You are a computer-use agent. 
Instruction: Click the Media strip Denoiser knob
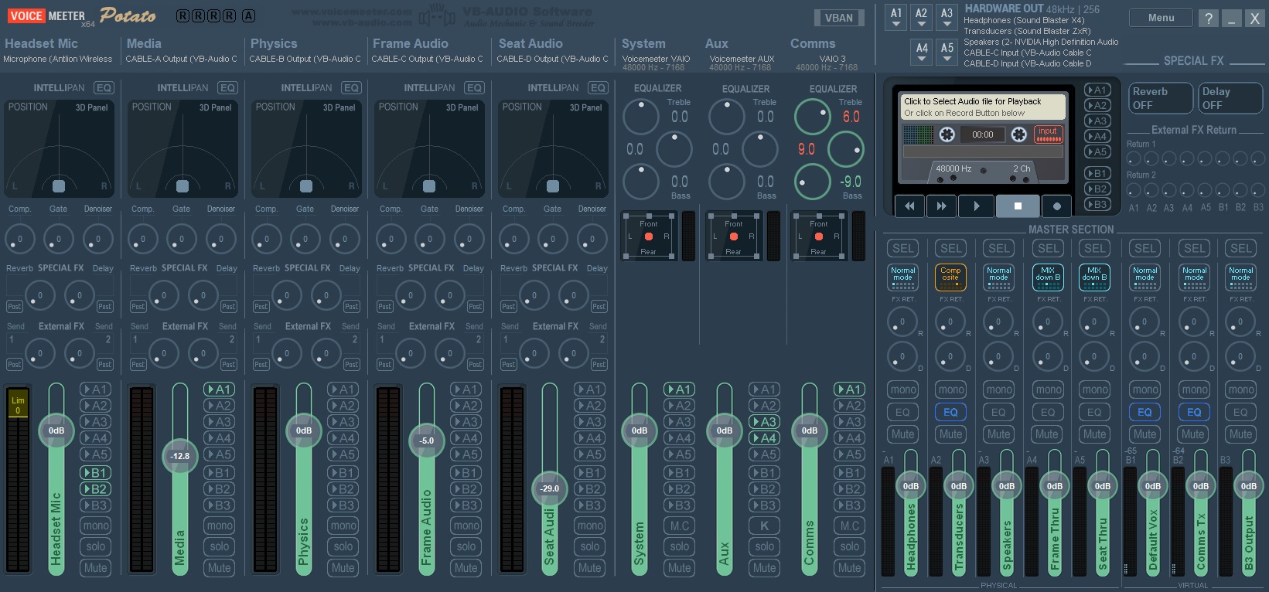point(221,239)
